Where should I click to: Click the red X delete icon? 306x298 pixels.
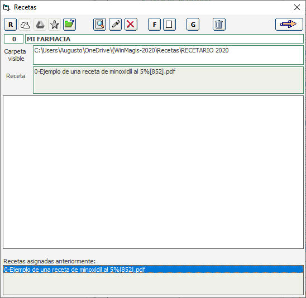click(x=131, y=25)
